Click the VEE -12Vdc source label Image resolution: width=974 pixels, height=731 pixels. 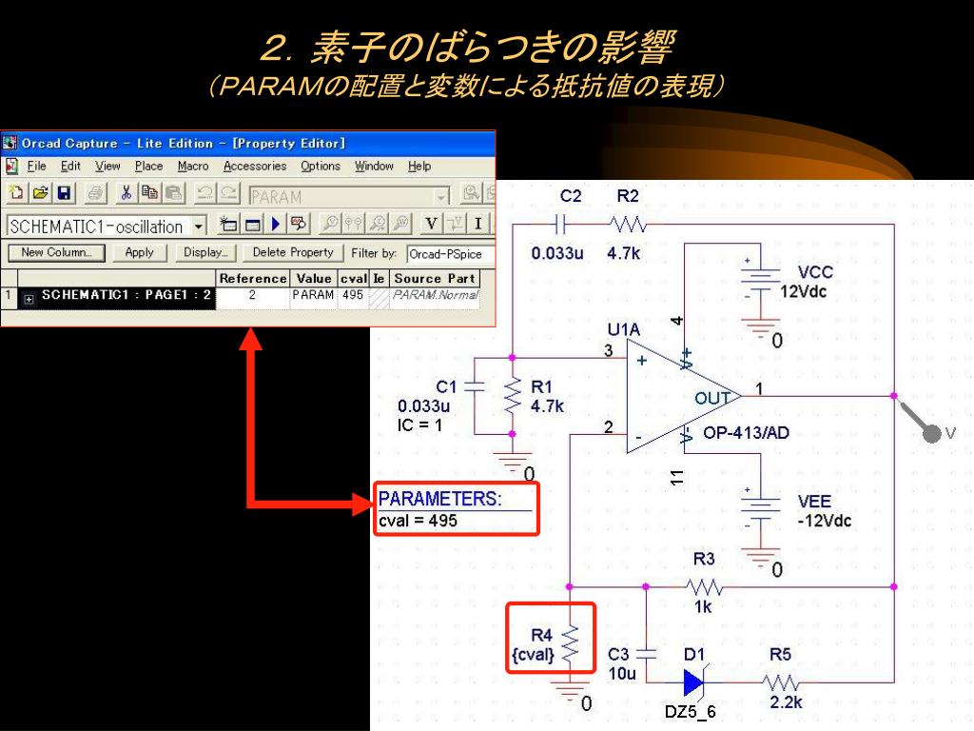[825, 511]
